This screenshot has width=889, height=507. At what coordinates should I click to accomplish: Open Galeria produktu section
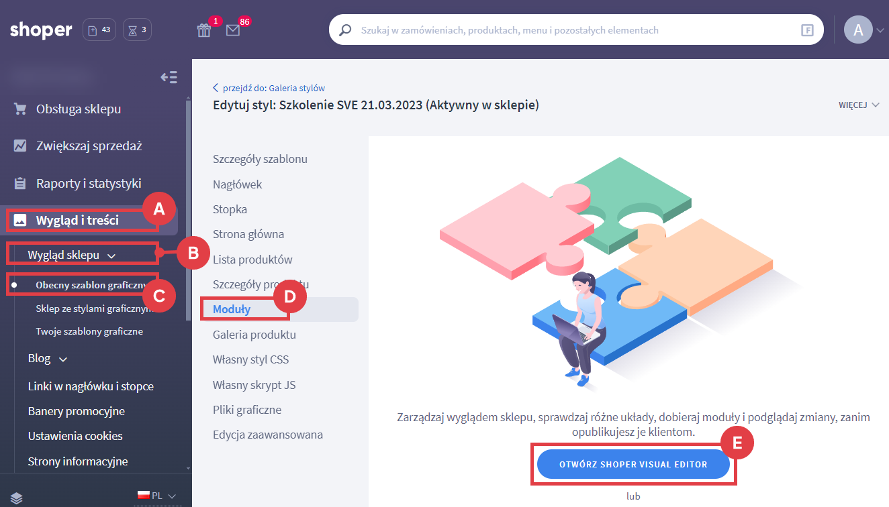254,335
